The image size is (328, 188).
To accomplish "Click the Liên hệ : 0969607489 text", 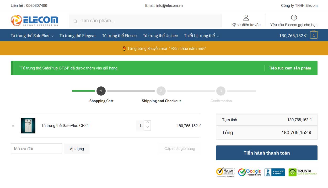I will (x=29, y=5).
